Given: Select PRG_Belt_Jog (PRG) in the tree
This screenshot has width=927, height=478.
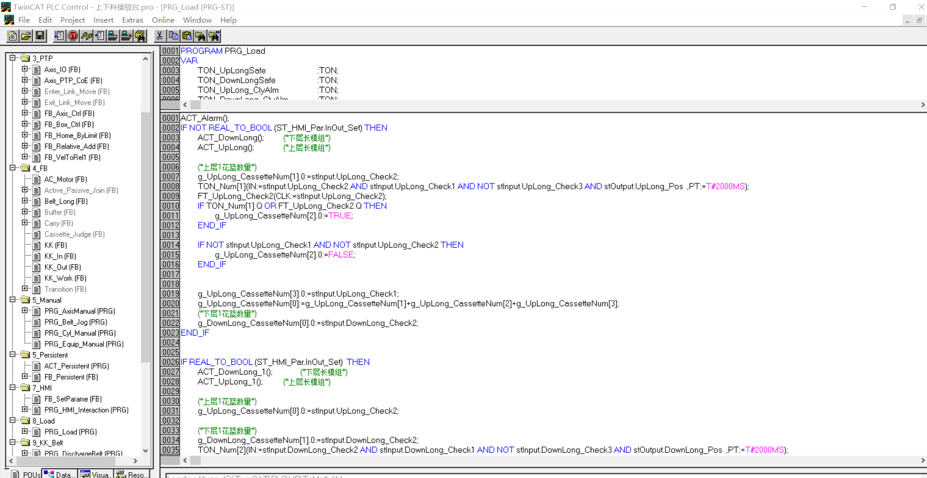Looking at the screenshot, I should [x=76, y=322].
